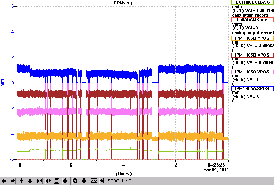Click the vertical hourglass zoom icon
The image size is (274, 185).
coord(57,181)
